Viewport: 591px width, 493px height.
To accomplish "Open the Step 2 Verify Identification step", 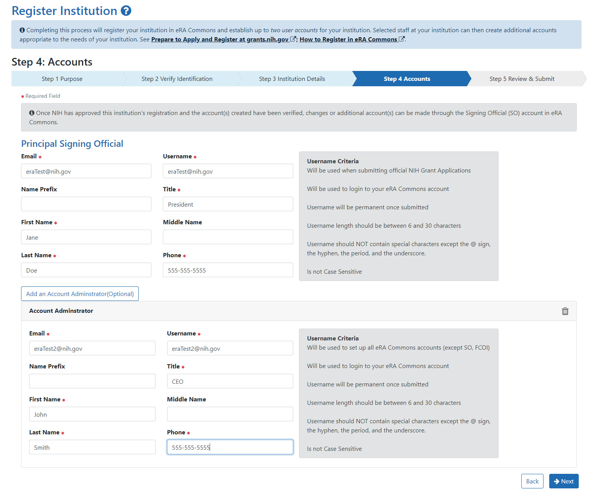I will click(x=177, y=79).
